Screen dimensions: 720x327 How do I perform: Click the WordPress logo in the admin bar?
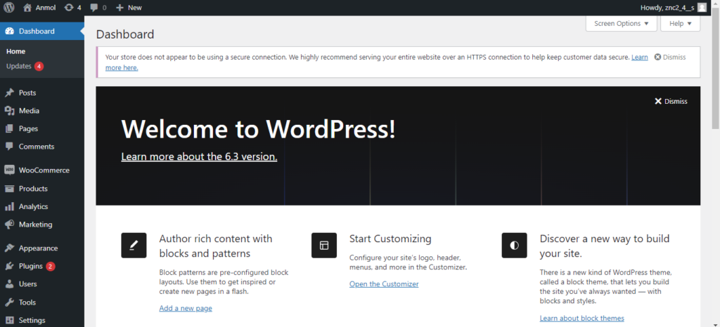(8, 7)
